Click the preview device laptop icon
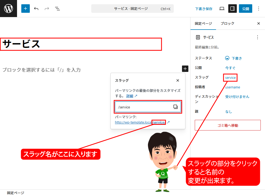The width and height of the screenshot is (265, 196). coord(222,9)
